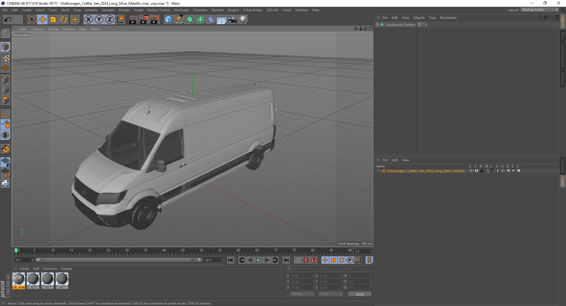Go to end of animation
566x306 pixels.
click(286, 260)
